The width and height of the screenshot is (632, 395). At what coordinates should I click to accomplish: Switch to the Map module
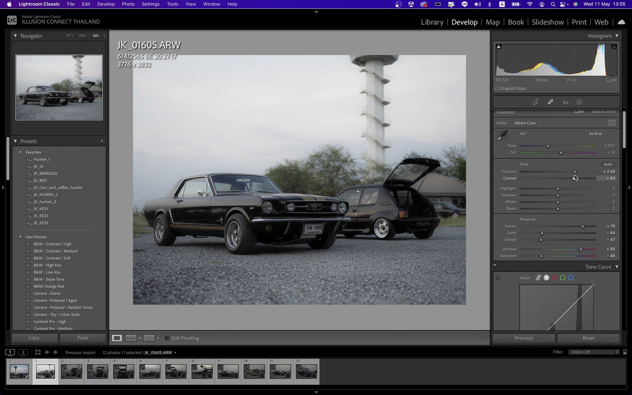click(493, 22)
